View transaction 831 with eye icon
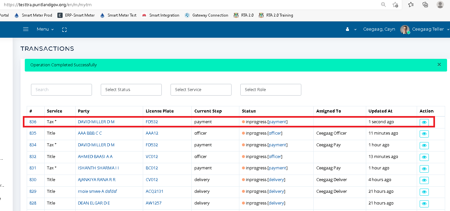 pos(424,169)
